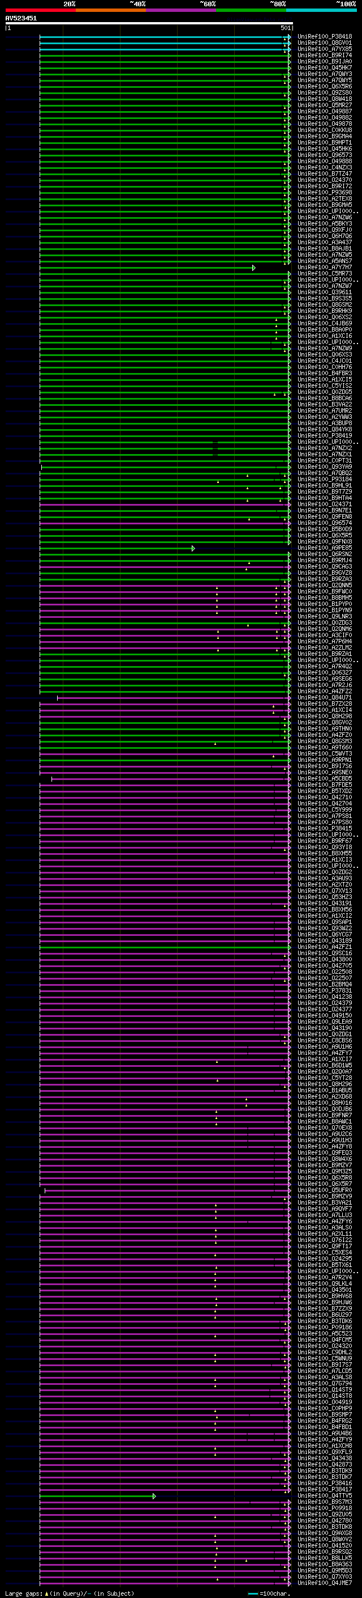Click the orange ~40% identity legend segment
The height and width of the screenshot is (1598, 362).
point(111,10)
